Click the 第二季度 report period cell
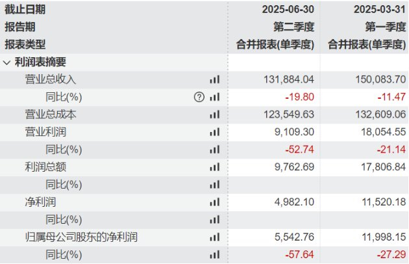 pos(293,27)
